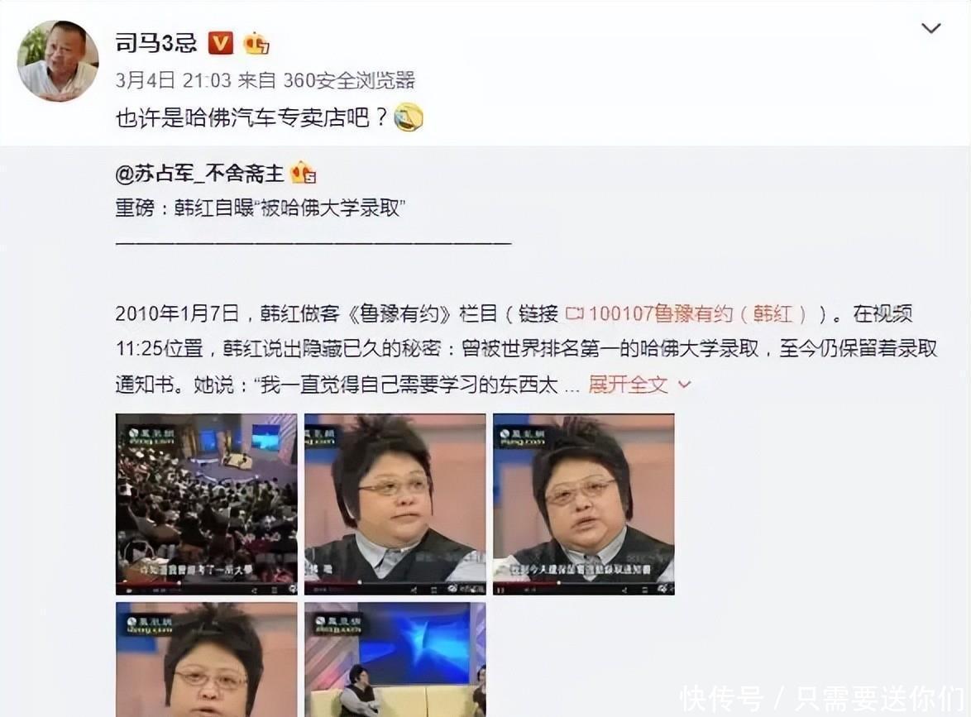Click the orange V verification badge
The image size is (971, 717).
coord(221,43)
